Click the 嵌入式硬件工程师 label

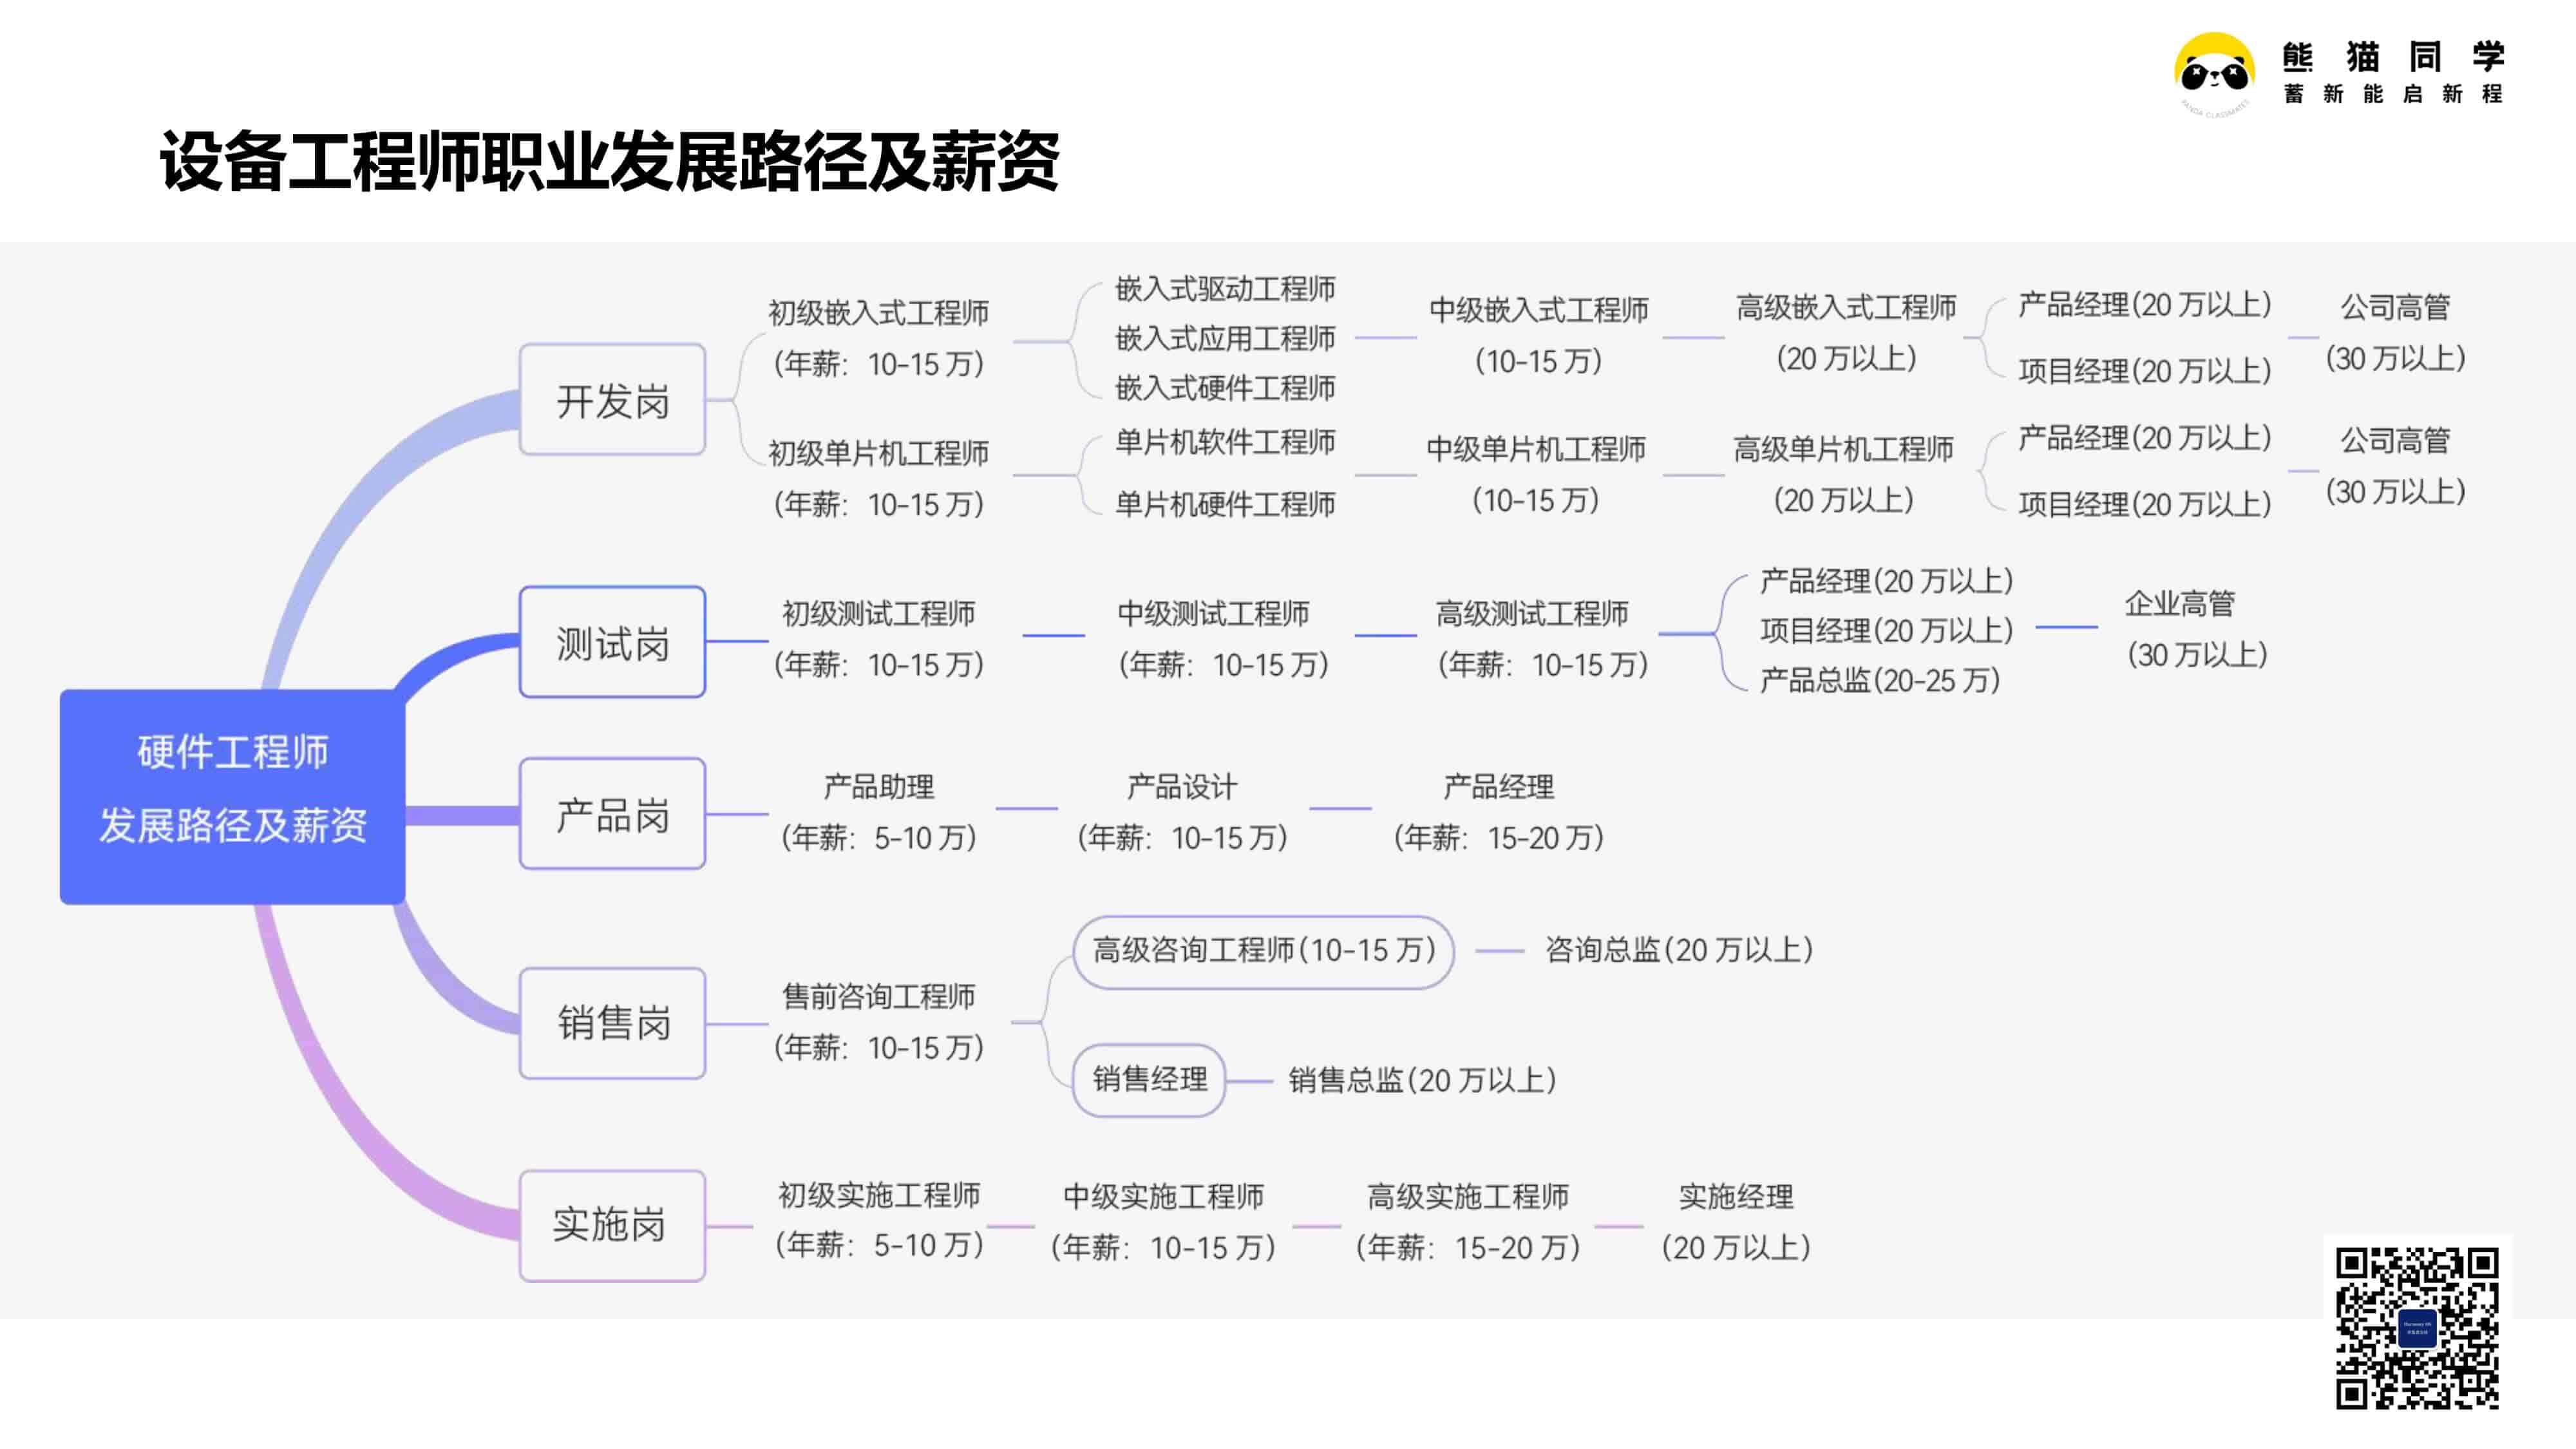1225,388
